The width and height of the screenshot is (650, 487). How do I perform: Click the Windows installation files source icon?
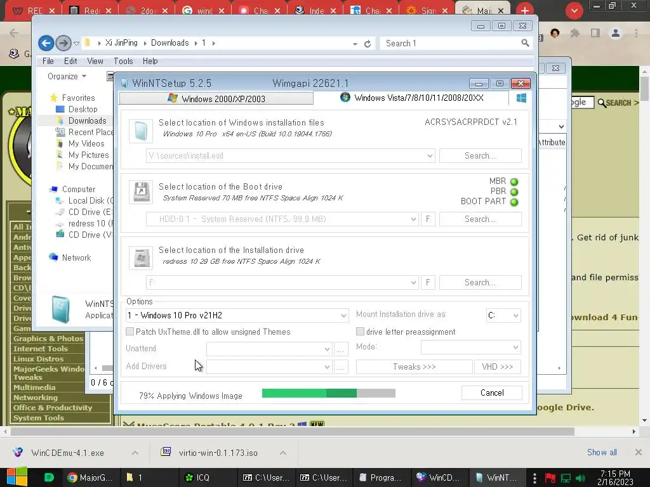point(141,131)
